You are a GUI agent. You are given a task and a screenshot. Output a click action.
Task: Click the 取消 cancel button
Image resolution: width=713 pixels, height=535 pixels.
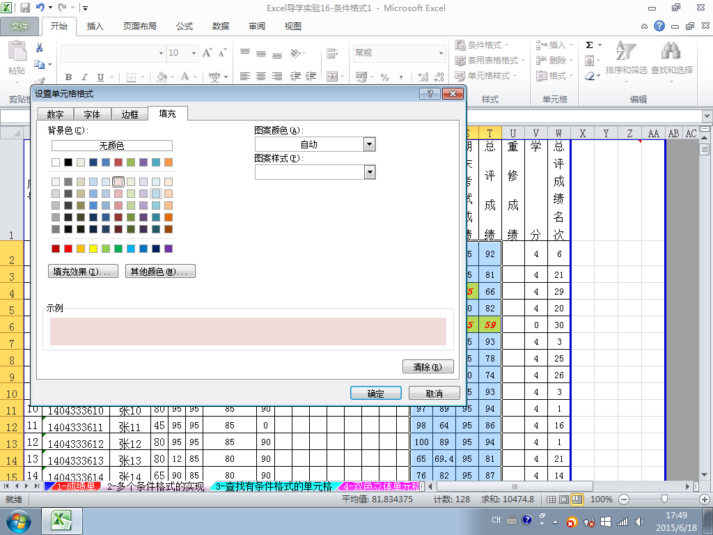434,394
